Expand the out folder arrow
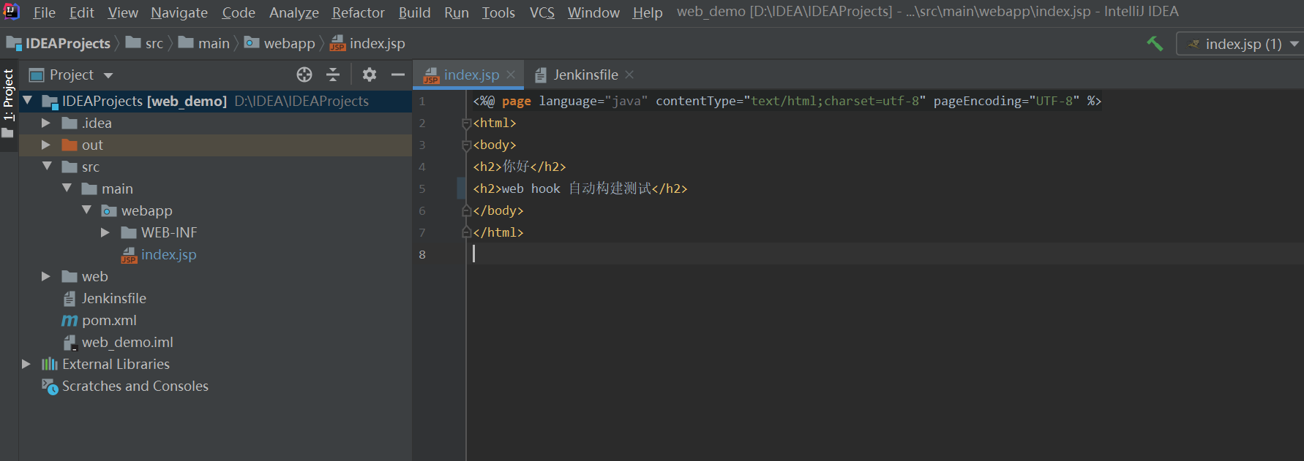 [x=46, y=145]
